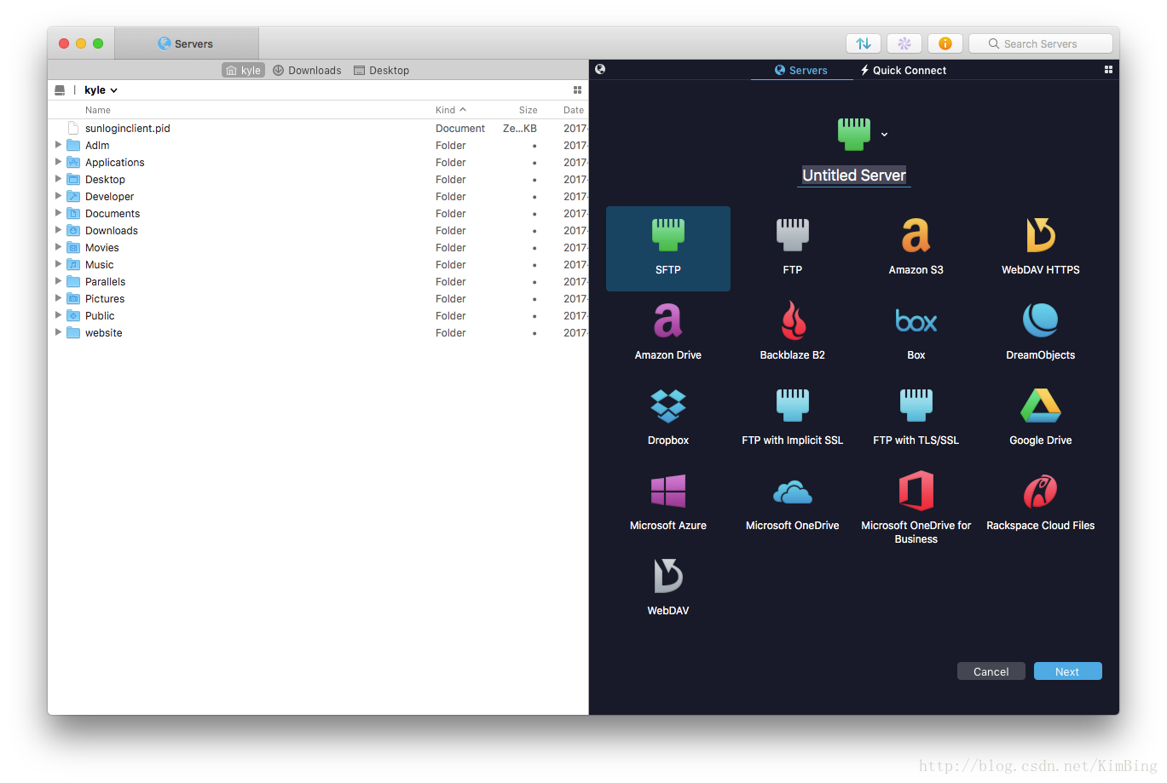Select the Pictures folder row
Screen dimensions: 1167x783
click(x=319, y=298)
